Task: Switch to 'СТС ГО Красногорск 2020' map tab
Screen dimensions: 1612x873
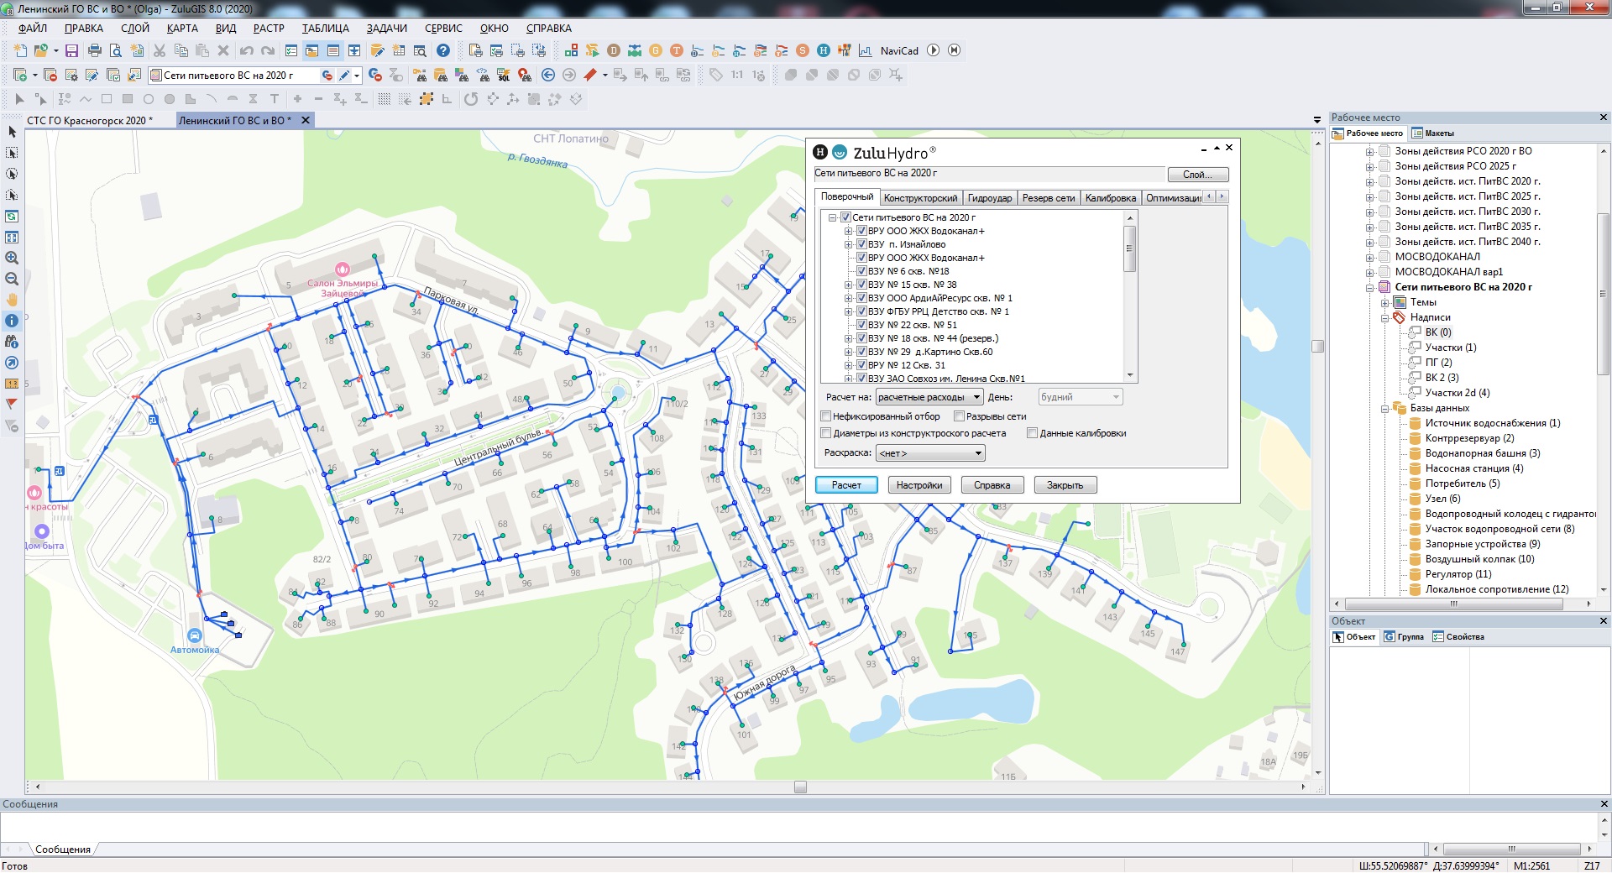Action: pos(89,120)
